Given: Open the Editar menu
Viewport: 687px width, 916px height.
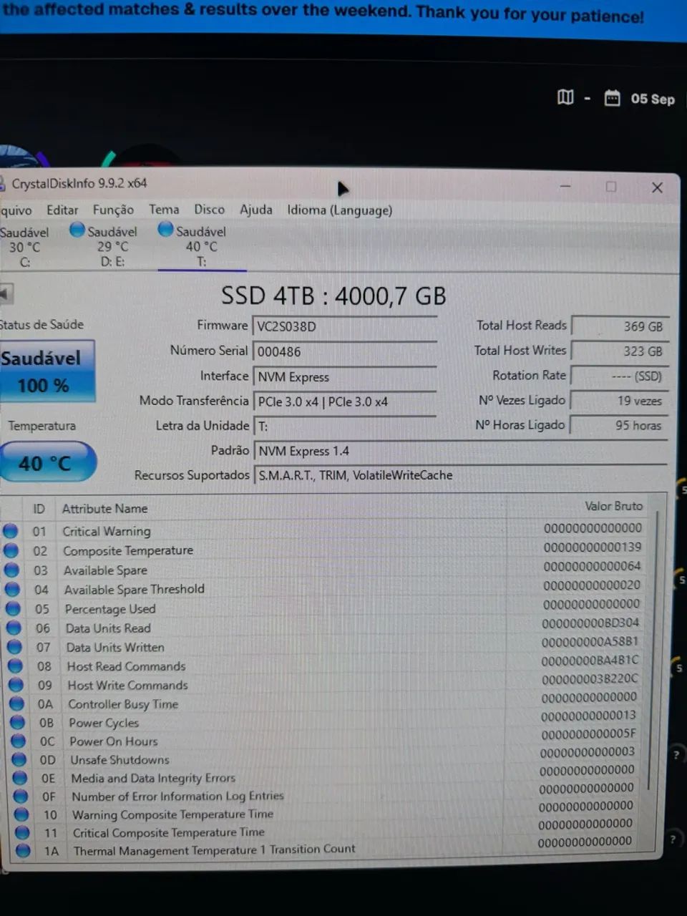Looking at the screenshot, I should click(x=62, y=210).
